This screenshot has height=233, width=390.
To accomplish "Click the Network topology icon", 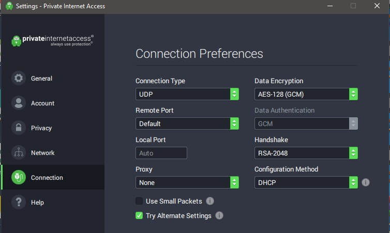I will [x=19, y=152].
